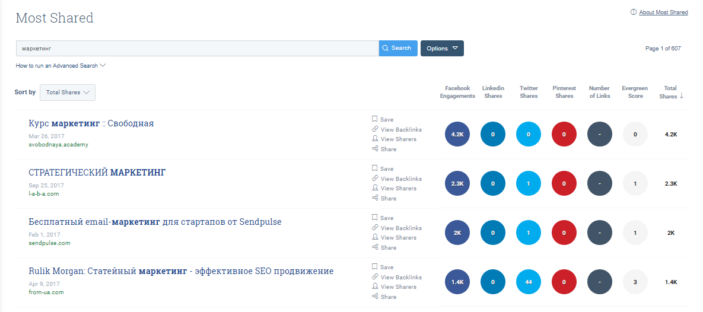
Task: Click the Share icon for Rulik Morgan article
Action: click(x=375, y=297)
